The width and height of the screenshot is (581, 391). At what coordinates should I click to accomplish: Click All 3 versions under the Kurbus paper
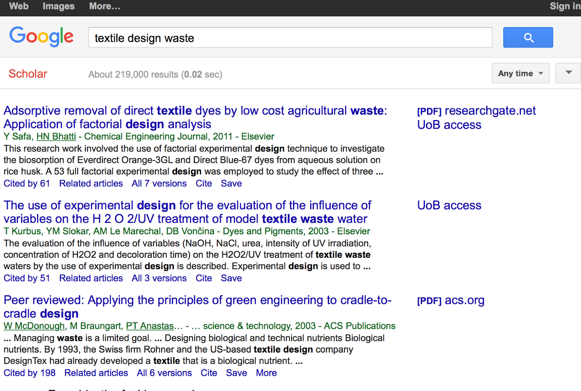pyautogui.click(x=159, y=278)
